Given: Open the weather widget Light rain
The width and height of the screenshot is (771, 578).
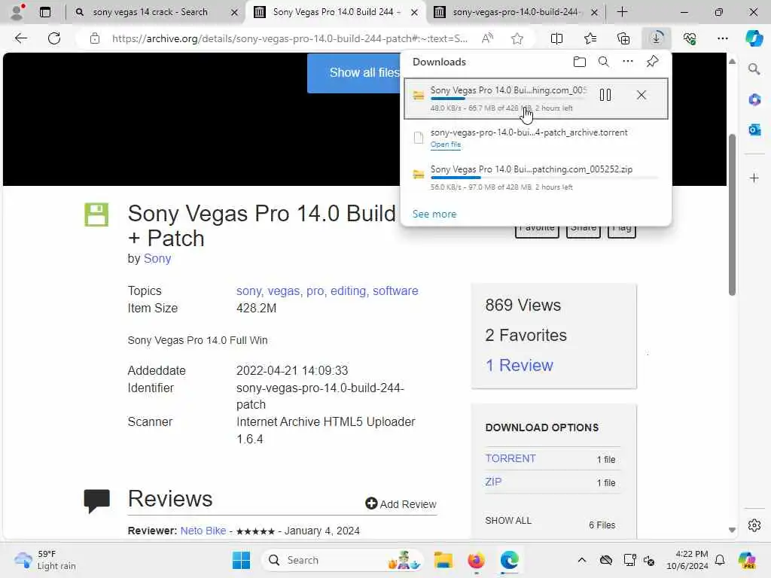Looking at the screenshot, I should coord(44,560).
